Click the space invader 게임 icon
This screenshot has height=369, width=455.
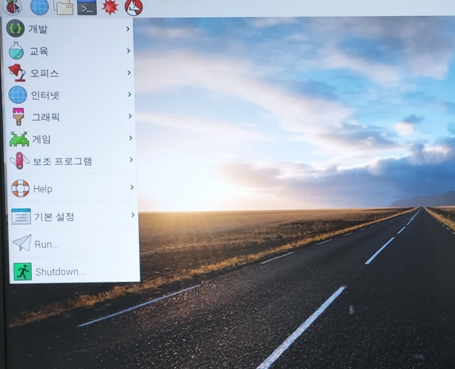click(x=19, y=139)
